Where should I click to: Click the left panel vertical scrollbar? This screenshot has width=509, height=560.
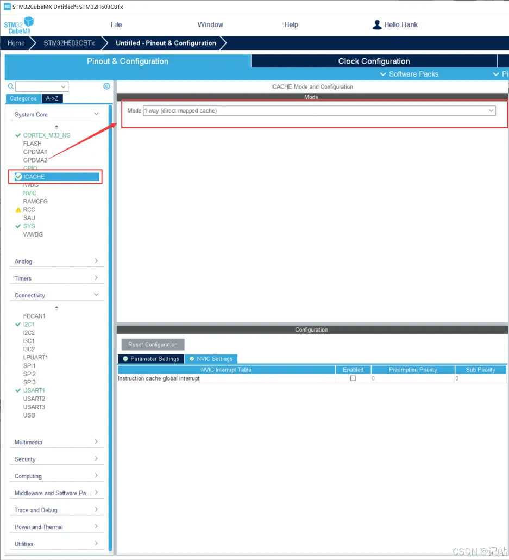click(x=110, y=328)
